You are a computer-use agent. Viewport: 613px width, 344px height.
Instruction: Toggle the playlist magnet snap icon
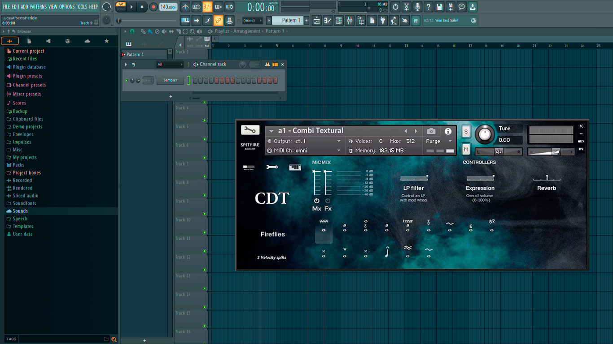point(132,31)
